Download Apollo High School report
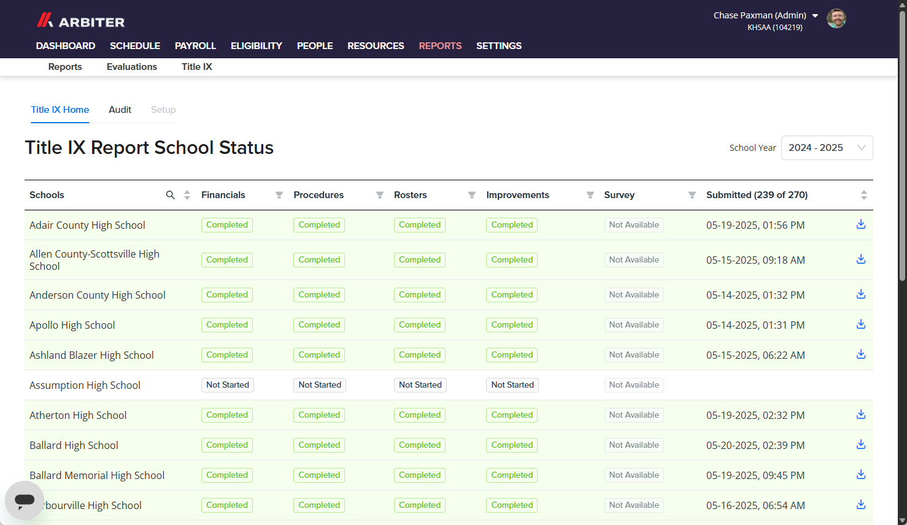The image size is (907, 525). click(861, 324)
